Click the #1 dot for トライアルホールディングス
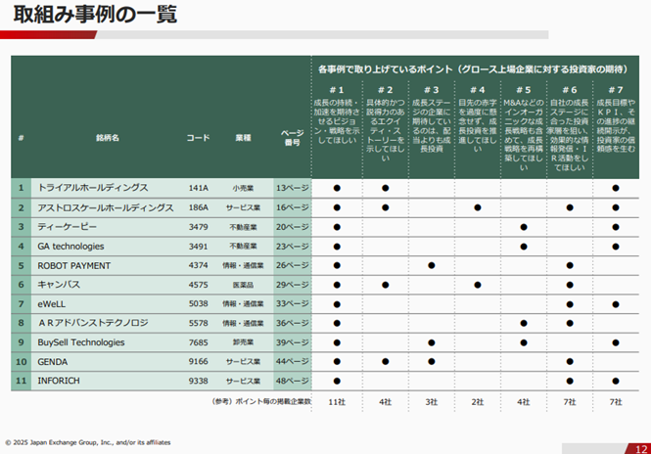The image size is (651, 454). (337, 187)
